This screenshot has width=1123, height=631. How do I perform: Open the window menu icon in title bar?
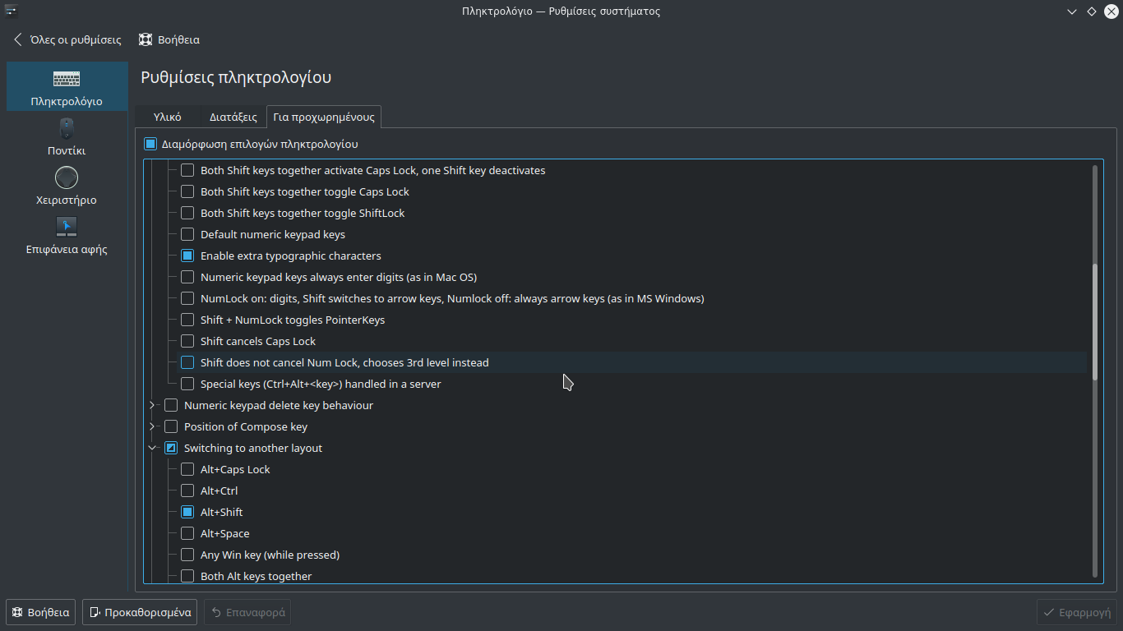[x=11, y=11]
